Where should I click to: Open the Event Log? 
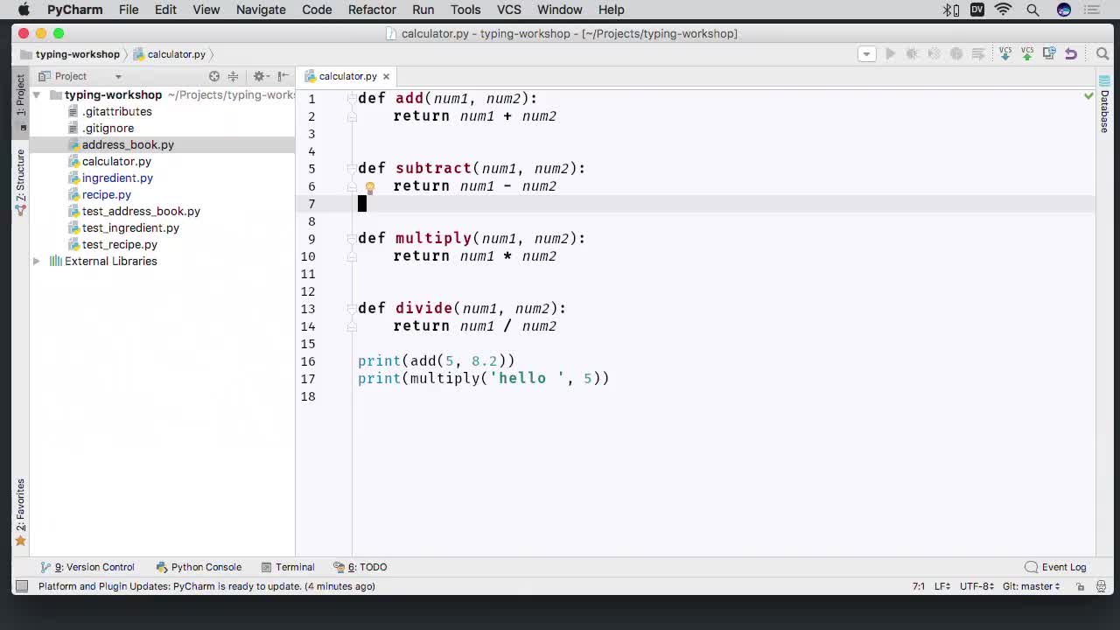1061,567
